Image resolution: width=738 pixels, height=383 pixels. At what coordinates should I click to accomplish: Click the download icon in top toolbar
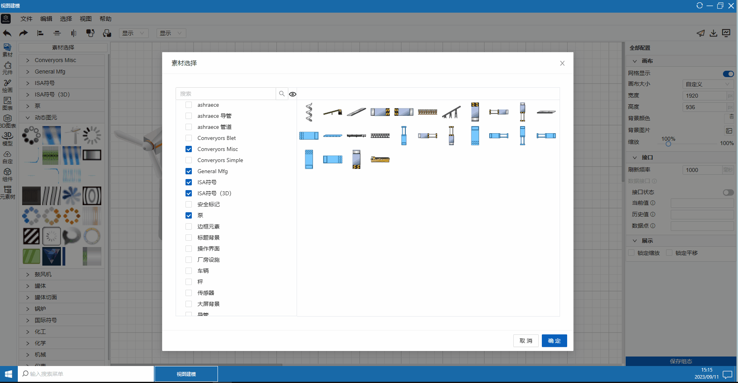713,33
